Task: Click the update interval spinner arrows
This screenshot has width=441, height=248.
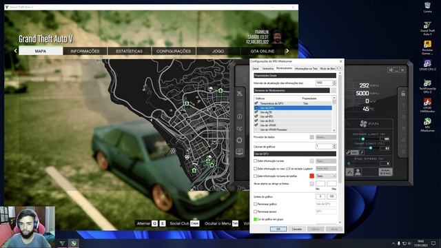Action: click(x=334, y=83)
